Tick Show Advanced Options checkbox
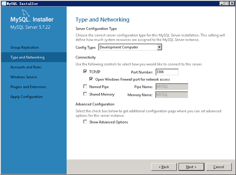Viewport: 236px width, 175px height. coord(85,122)
